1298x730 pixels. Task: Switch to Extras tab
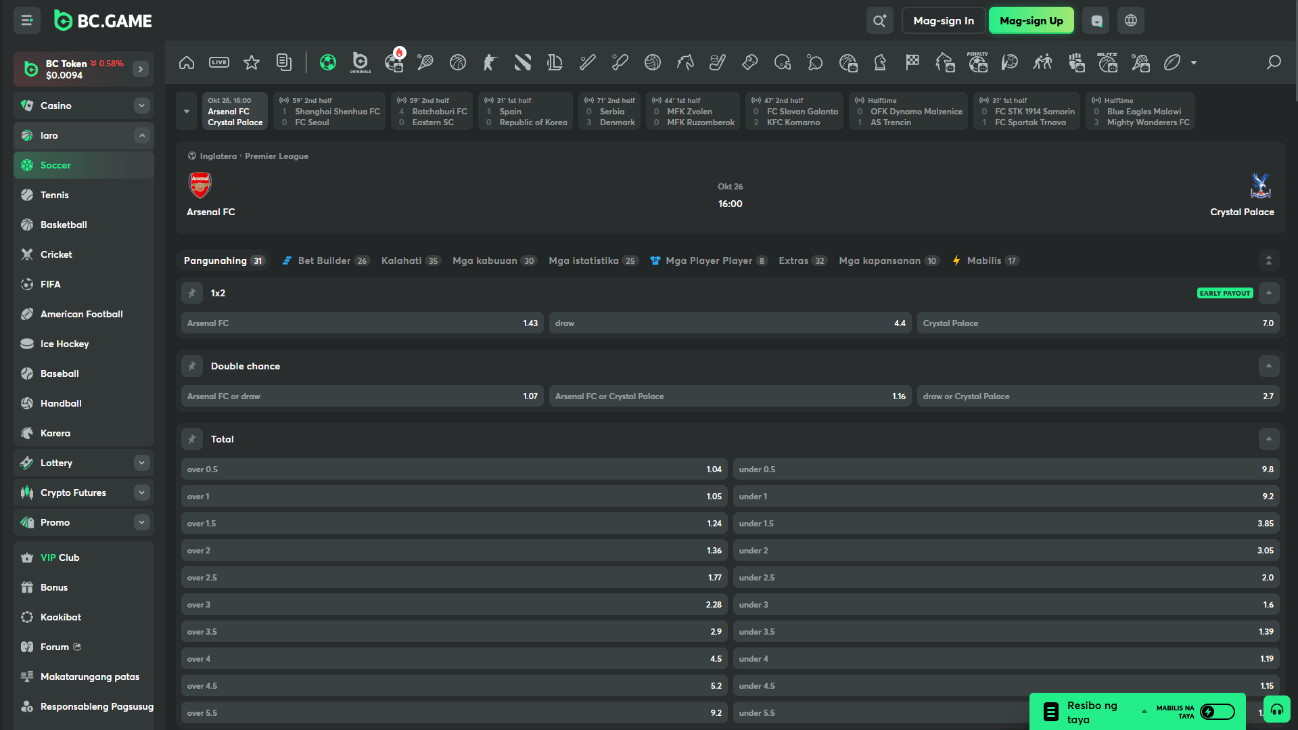tap(802, 260)
